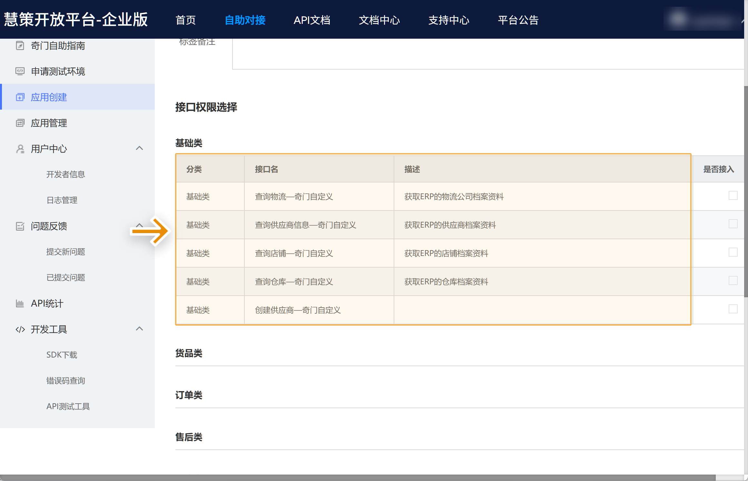Open API测试工具 under 开发工具
The height and width of the screenshot is (481, 748).
tap(68, 407)
